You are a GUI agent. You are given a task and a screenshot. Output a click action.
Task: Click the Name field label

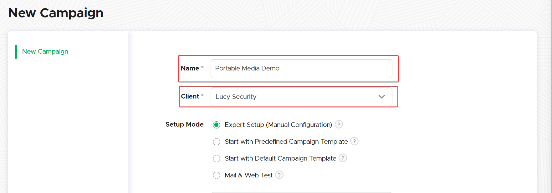tap(190, 68)
